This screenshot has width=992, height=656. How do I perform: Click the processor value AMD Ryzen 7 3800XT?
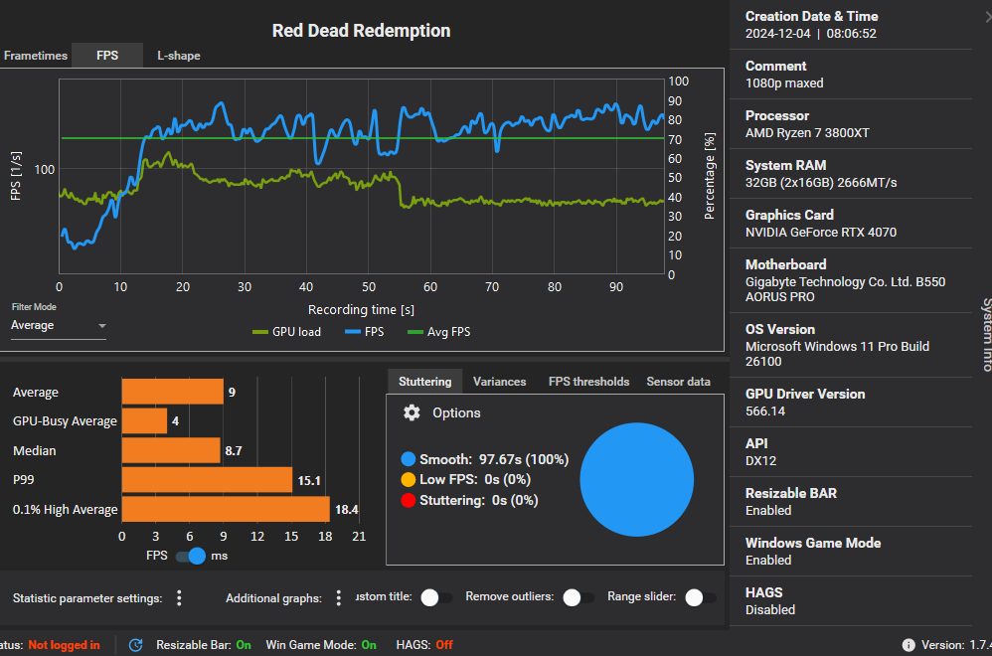[807, 133]
